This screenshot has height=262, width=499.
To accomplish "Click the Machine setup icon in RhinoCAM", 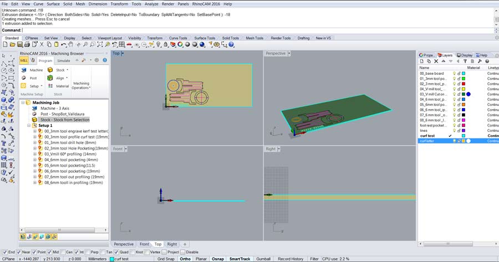I will click(24, 70).
